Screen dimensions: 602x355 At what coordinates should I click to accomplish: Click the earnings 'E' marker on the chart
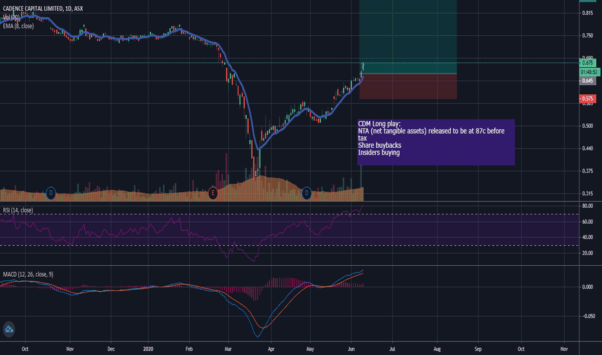[213, 193]
